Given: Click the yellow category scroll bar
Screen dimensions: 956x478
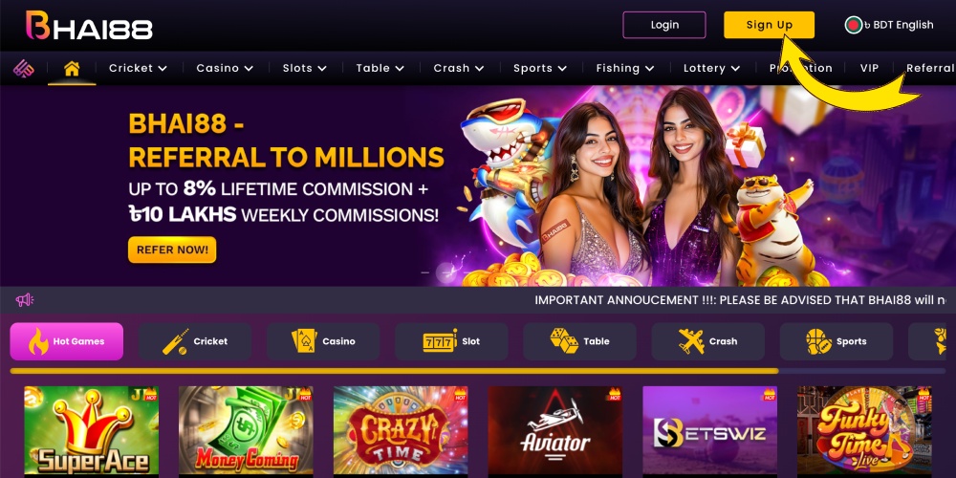Looking at the screenshot, I should 394,371.
